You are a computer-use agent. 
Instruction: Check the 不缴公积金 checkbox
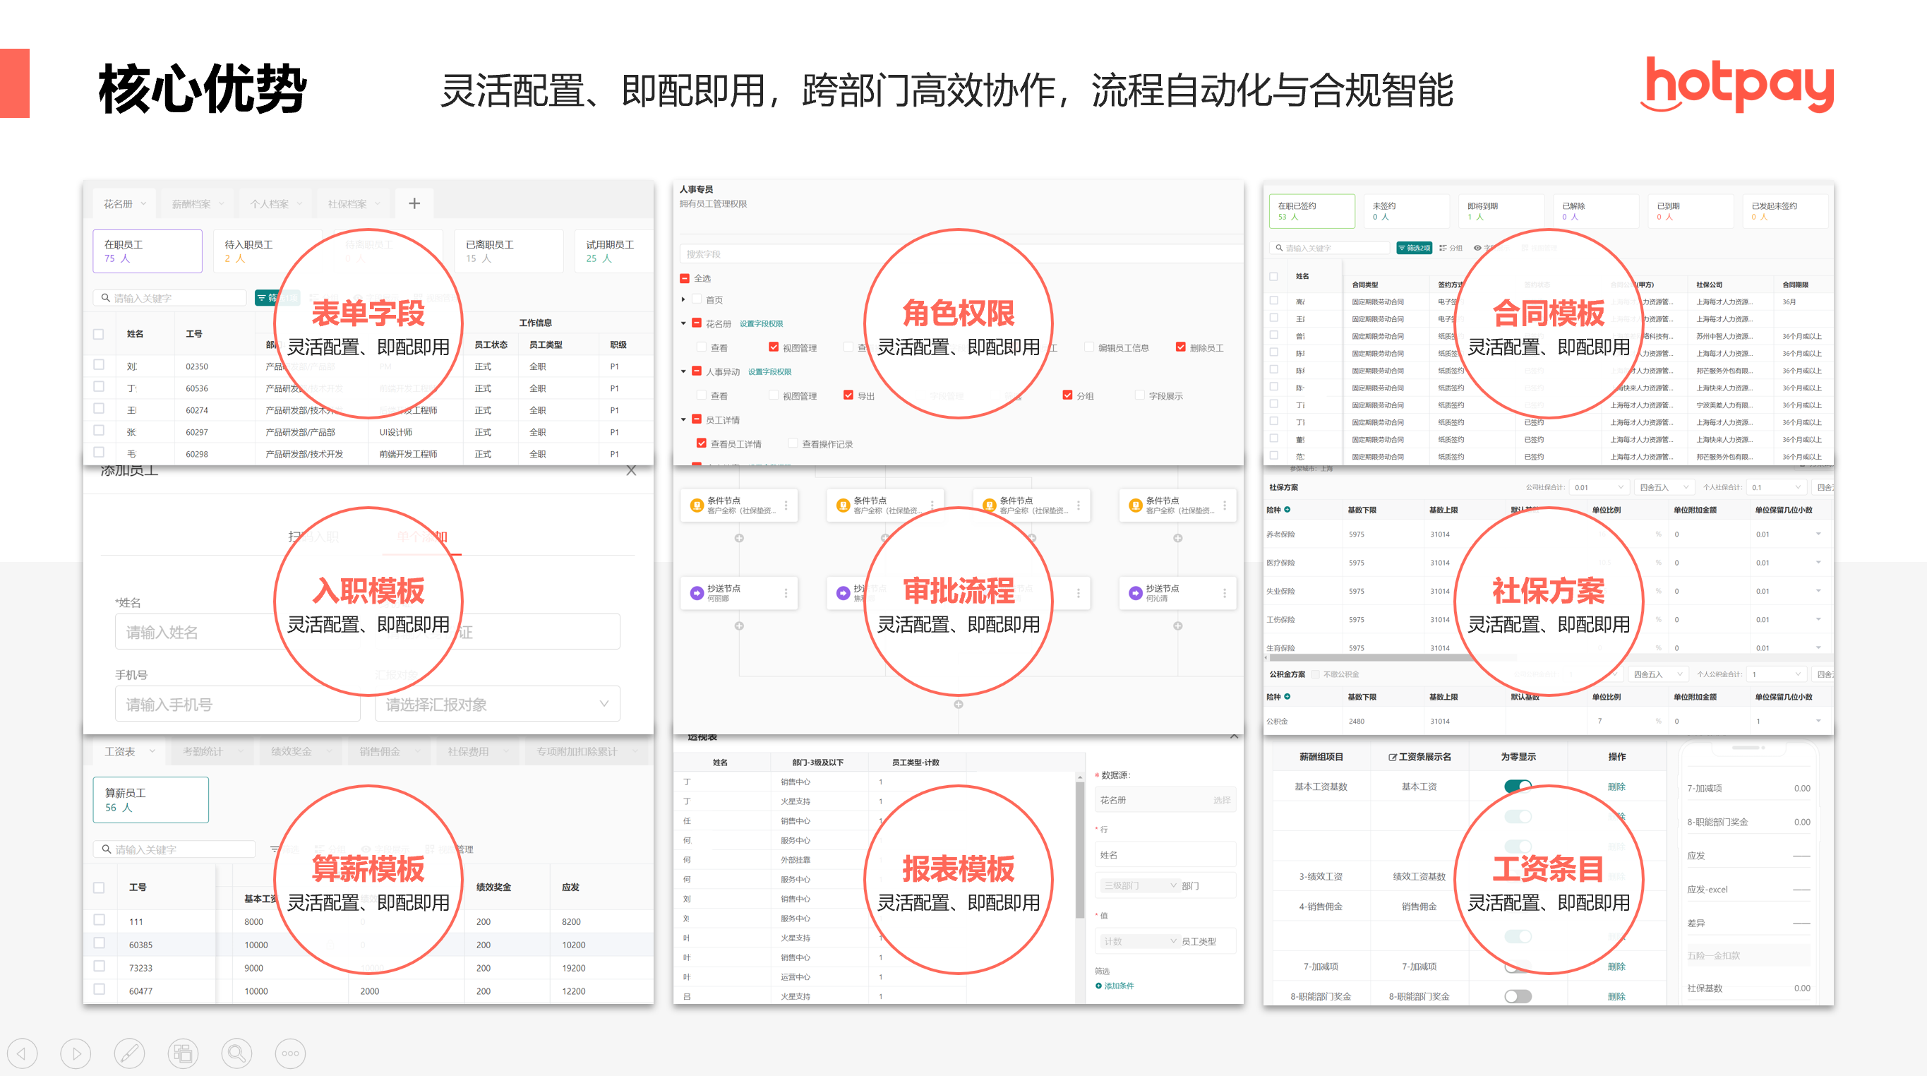tap(1316, 674)
